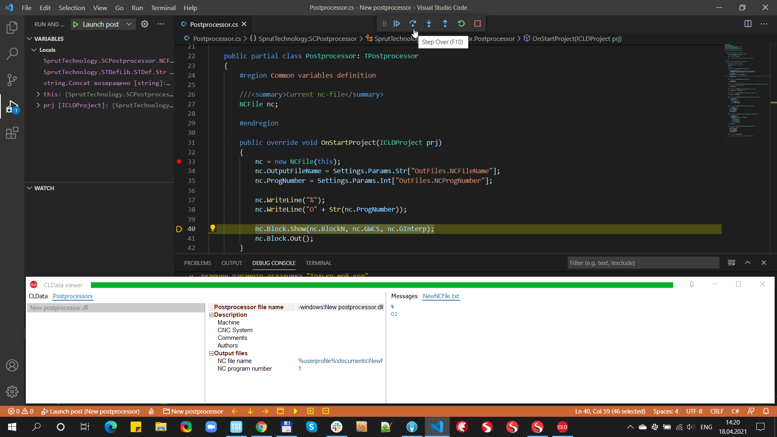
Task: Click the debug console filter field
Action: tap(643, 263)
